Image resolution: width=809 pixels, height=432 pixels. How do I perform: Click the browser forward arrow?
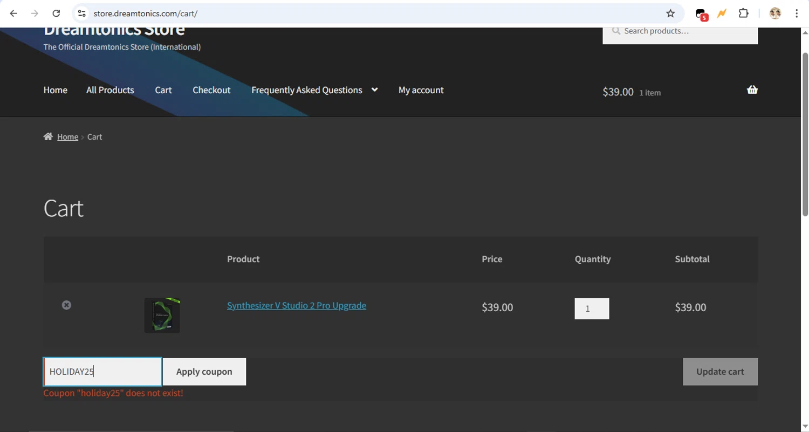click(35, 13)
